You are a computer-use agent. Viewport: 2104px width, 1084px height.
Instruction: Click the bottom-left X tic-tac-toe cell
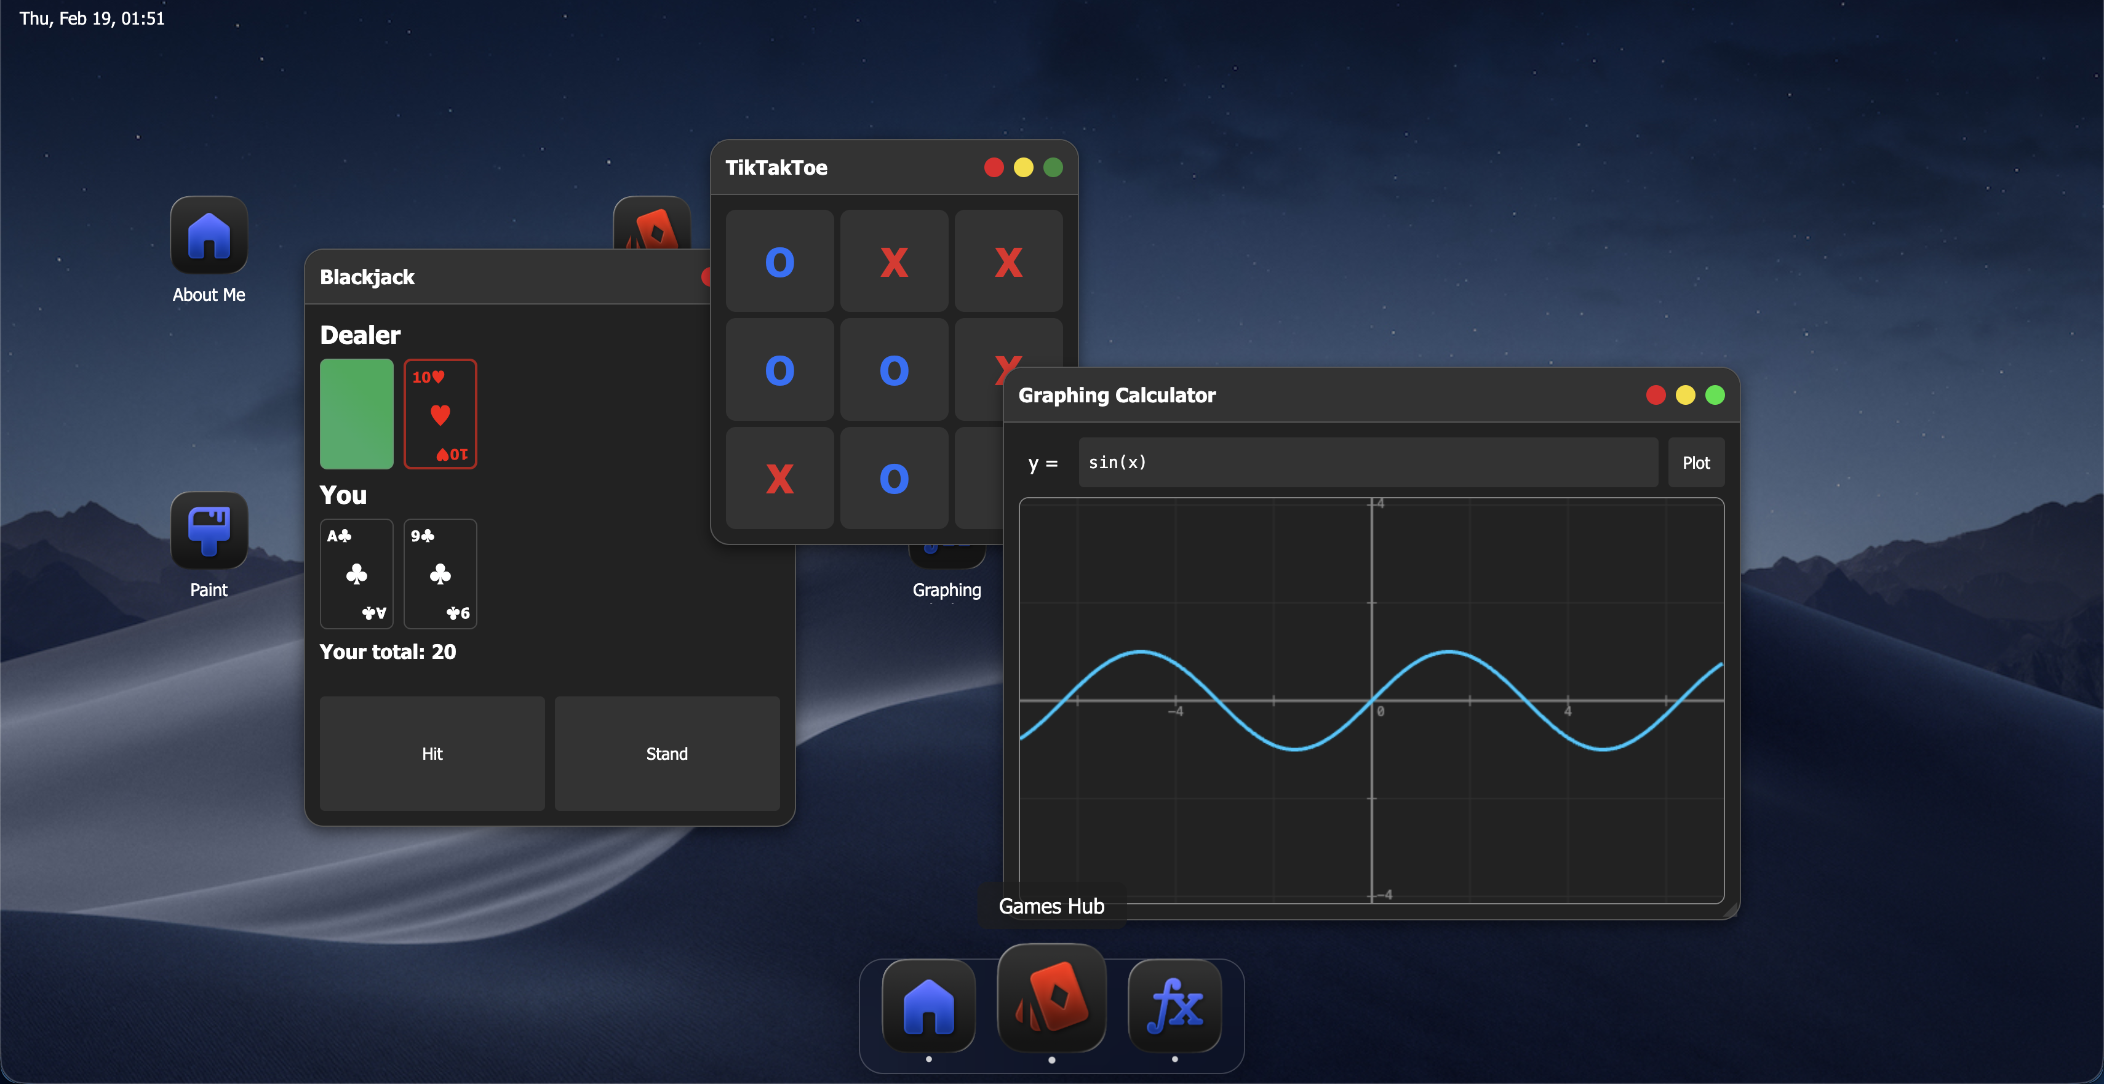coord(779,479)
